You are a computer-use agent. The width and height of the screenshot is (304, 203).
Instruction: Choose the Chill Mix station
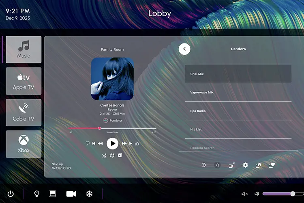click(x=238, y=74)
